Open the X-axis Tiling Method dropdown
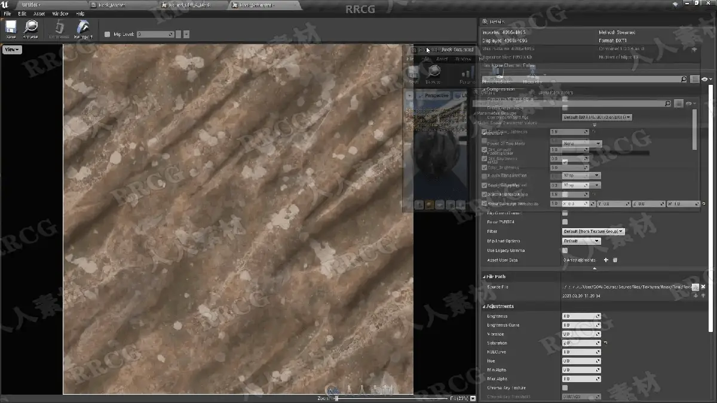Image resolution: width=717 pixels, height=403 pixels. tap(581, 176)
